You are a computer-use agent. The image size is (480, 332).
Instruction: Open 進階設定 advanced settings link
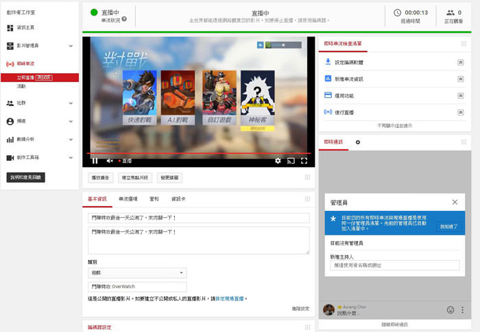[300, 309]
